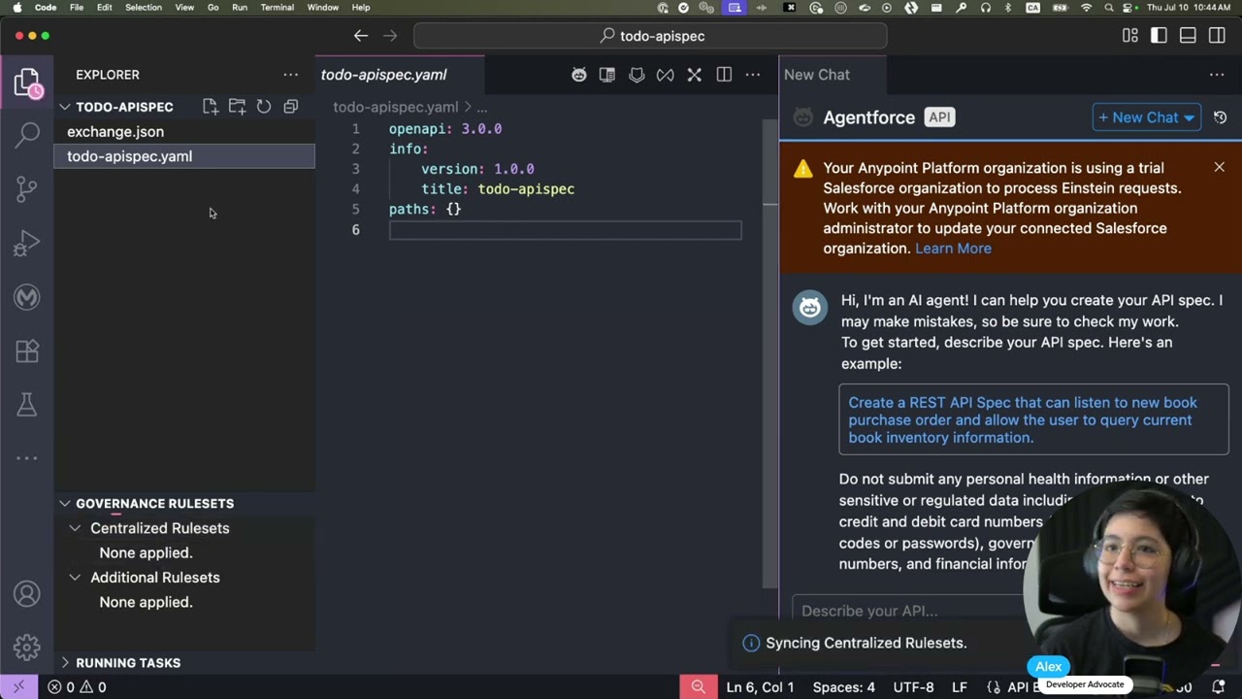Open the Testing flask view
This screenshot has height=699, width=1242.
pos(27,404)
